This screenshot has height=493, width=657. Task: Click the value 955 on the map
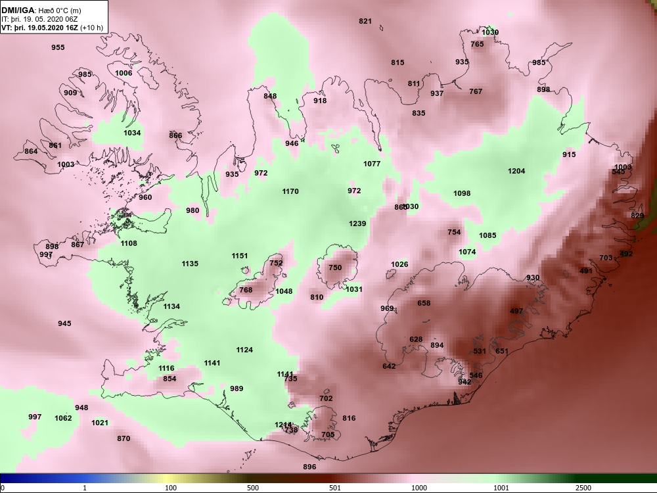pos(58,47)
